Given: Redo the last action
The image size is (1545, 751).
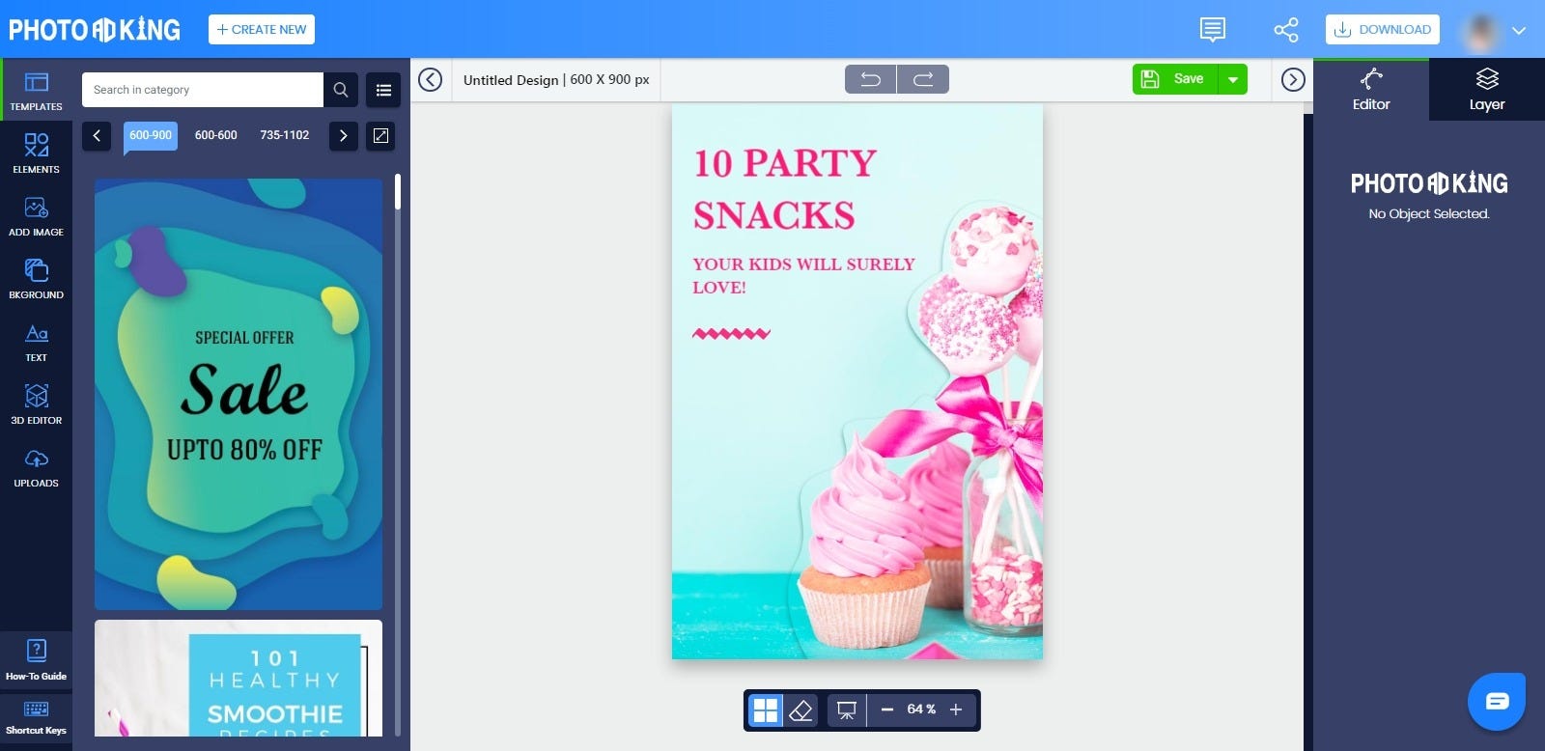Looking at the screenshot, I should coord(923,79).
